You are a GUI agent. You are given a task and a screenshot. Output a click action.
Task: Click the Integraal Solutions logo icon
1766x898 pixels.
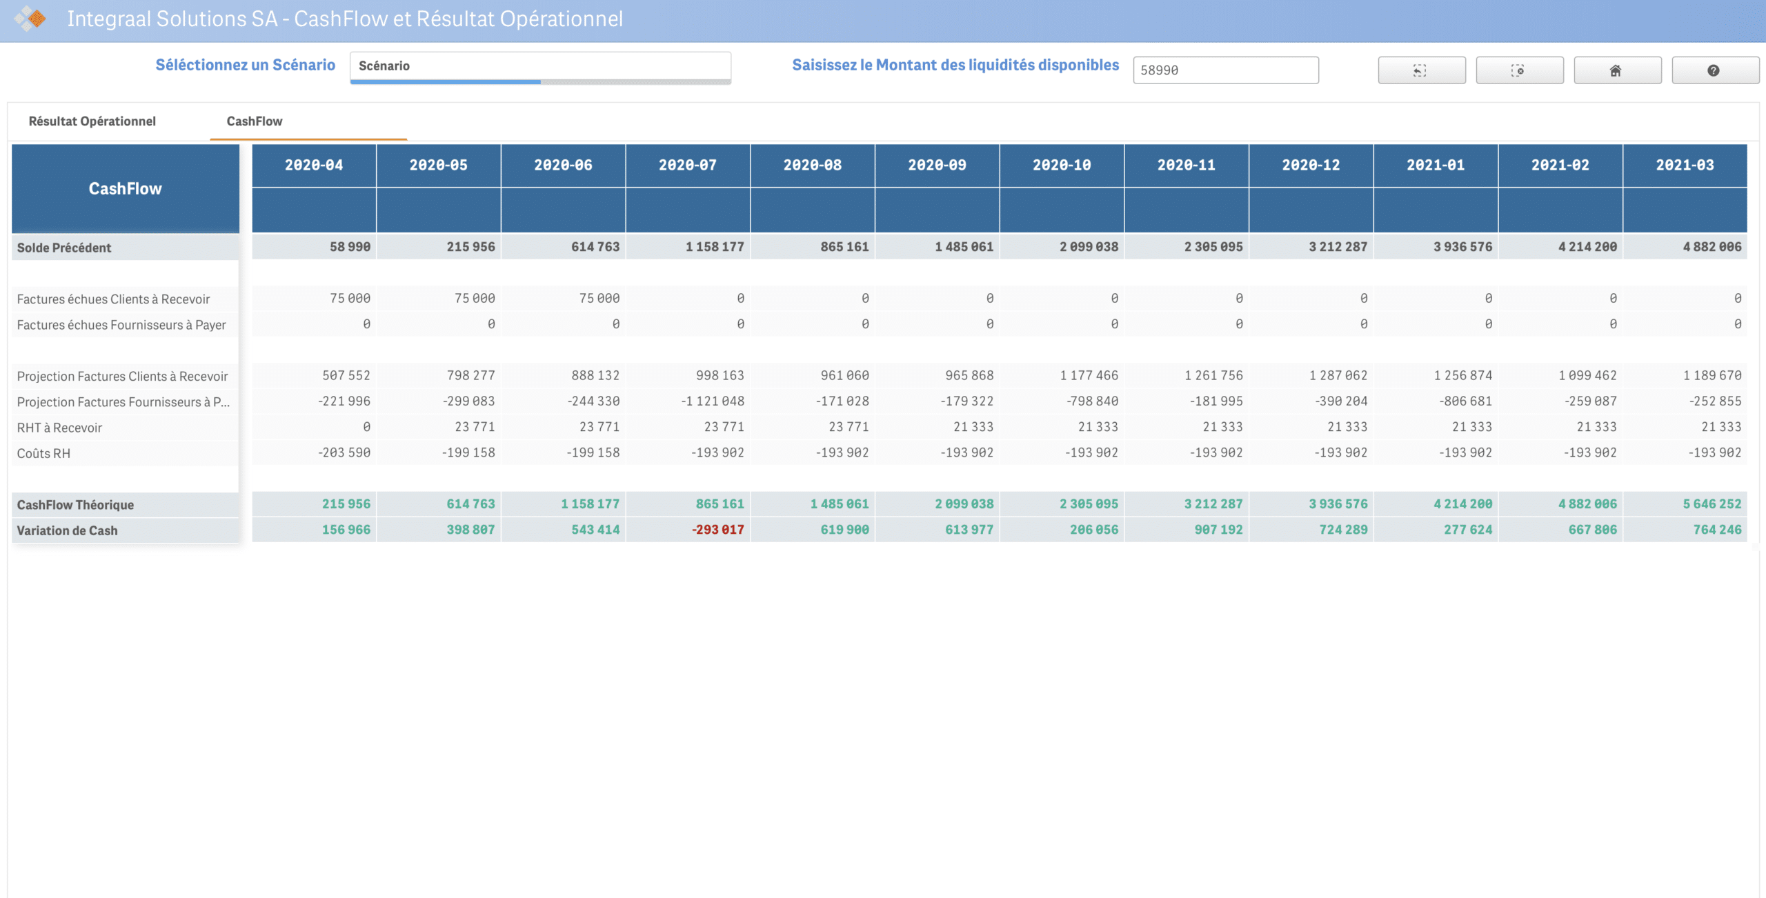(31, 19)
